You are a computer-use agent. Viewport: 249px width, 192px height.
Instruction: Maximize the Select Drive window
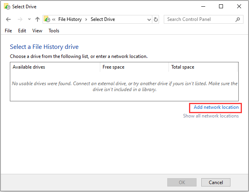(221, 6)
